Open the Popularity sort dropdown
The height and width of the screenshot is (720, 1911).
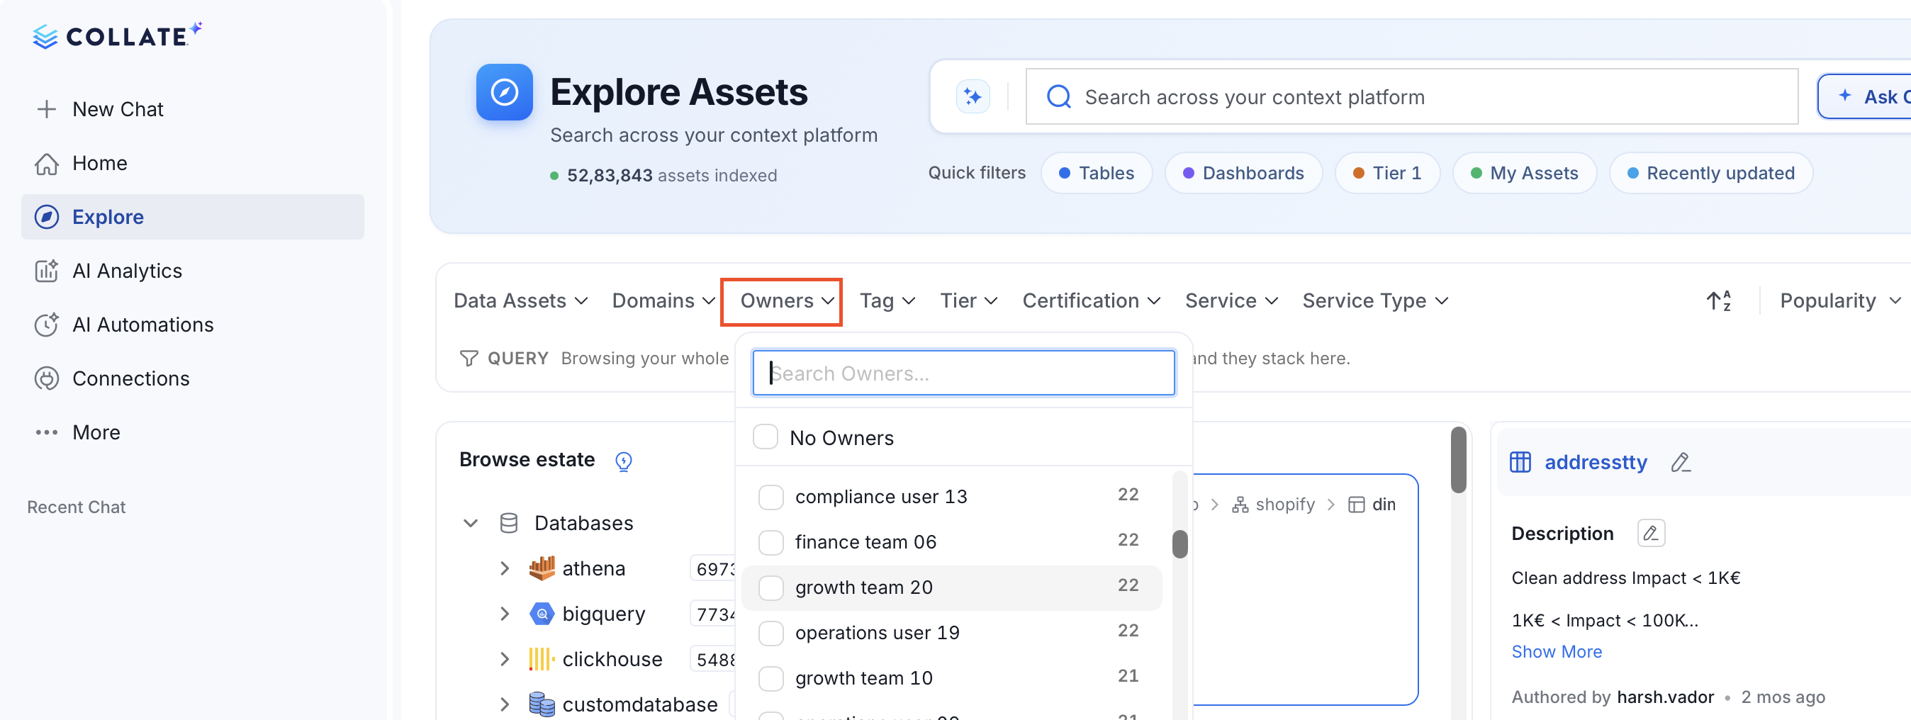[1841, 301]
